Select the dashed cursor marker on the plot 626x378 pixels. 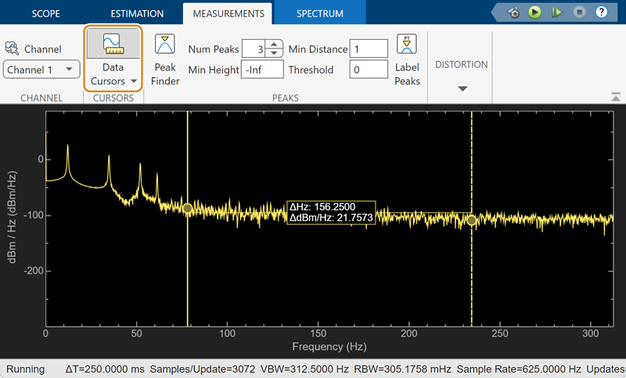pyautogui.click(x=471, y=220)
